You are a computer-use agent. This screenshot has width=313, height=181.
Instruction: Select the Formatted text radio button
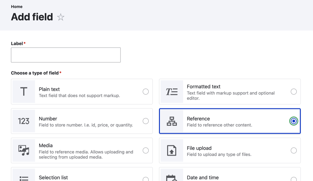pyautogui.click(x=294, y=91)
